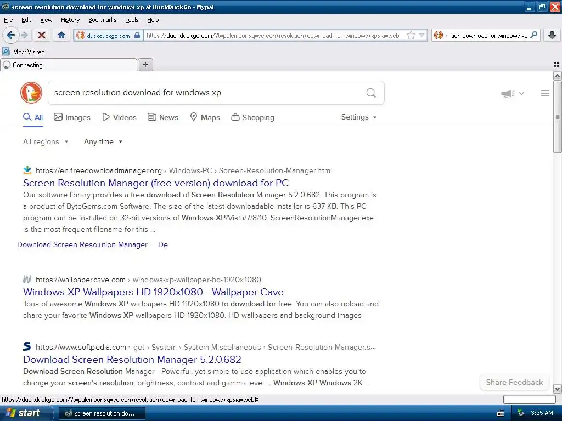Click the Softpedia S favicon
This screenshot has width=562, height=421.
[27, 346]
